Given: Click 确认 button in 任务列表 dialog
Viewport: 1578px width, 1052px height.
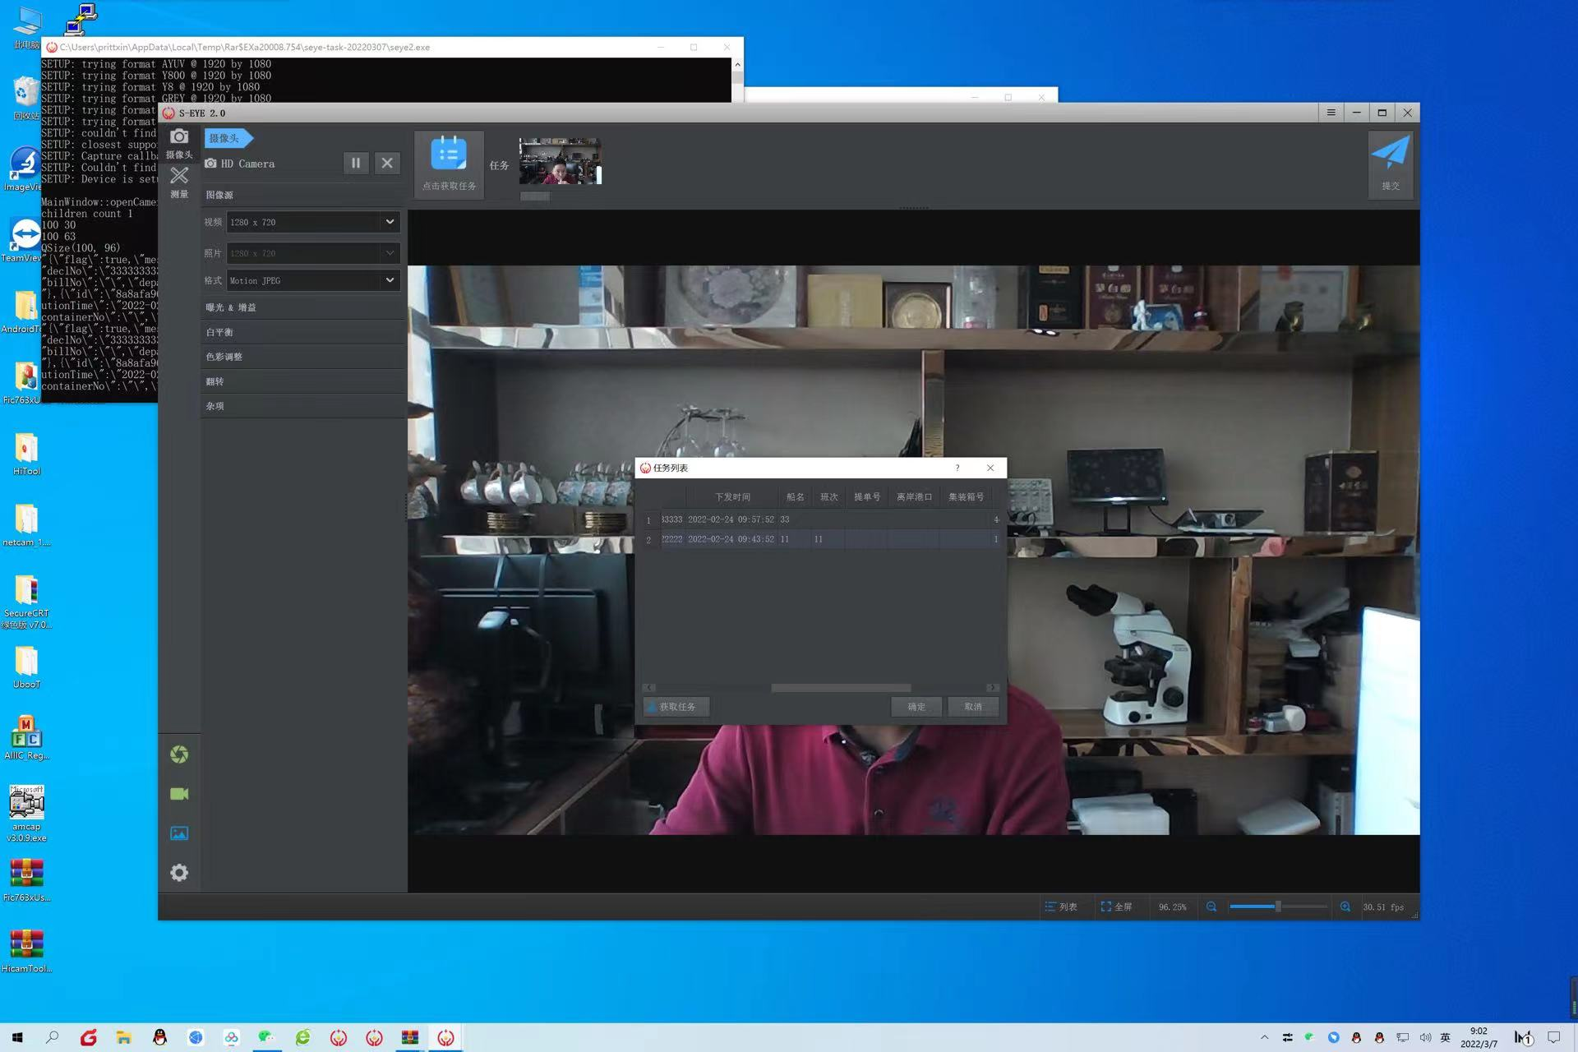Looking at the screenshot, I should [917, 706].
